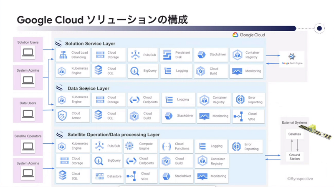The image size is (334, 187).
Task: Select 'Satellite Operation/Data processing Layer' heading
Action: coord(114,135)
